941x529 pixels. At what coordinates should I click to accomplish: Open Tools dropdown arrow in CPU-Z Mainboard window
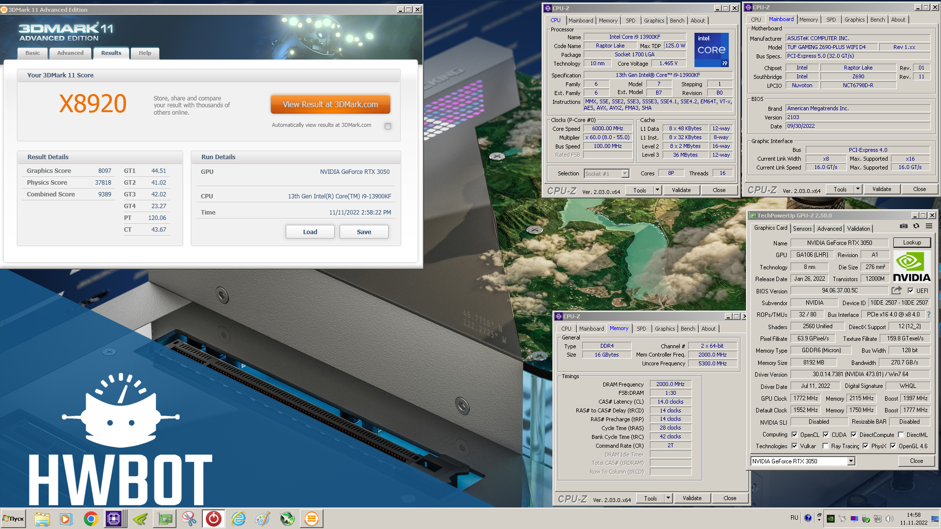click(x=858, y=189)
